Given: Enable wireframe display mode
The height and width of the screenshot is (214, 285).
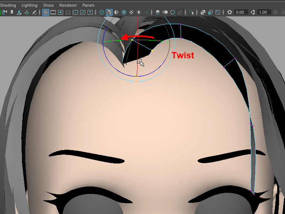Looking at the screenshot, I should pyautogui.click(x=101, y=12).
